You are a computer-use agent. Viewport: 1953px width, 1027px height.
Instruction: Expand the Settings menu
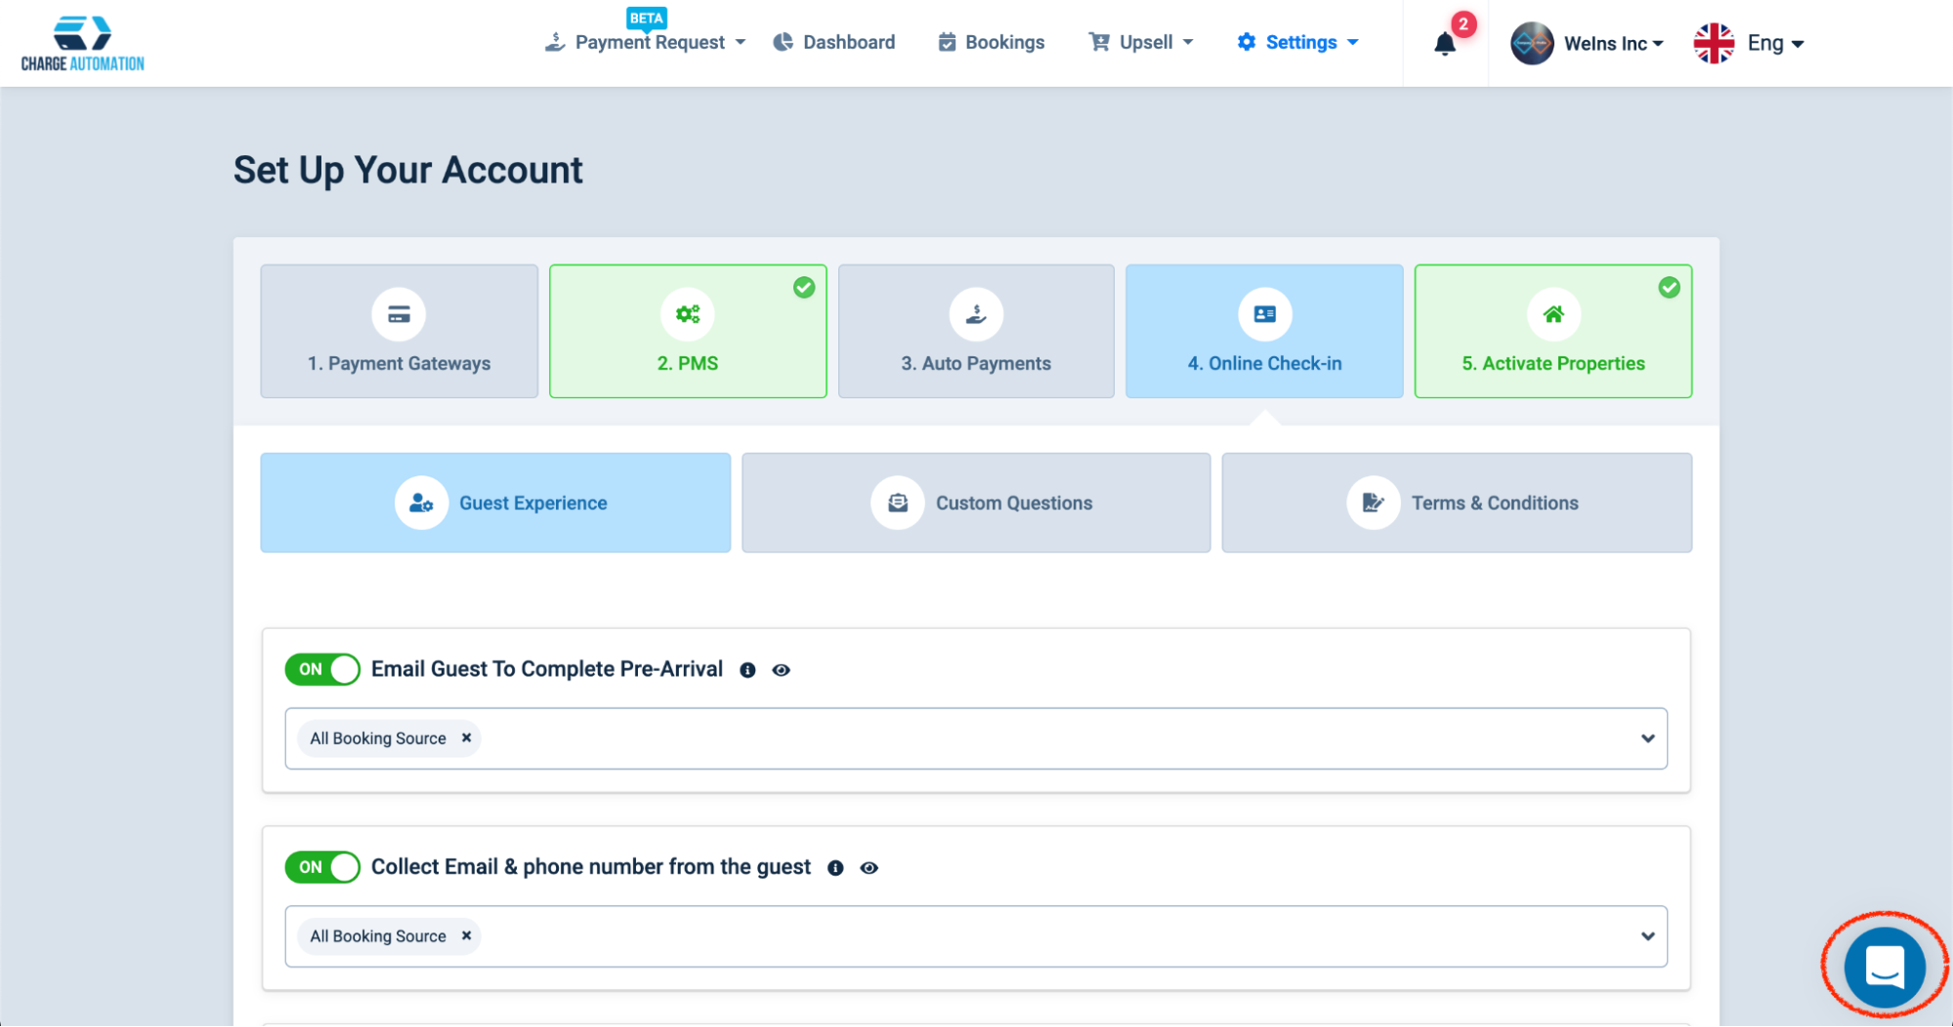click(x=1298, y=42)
